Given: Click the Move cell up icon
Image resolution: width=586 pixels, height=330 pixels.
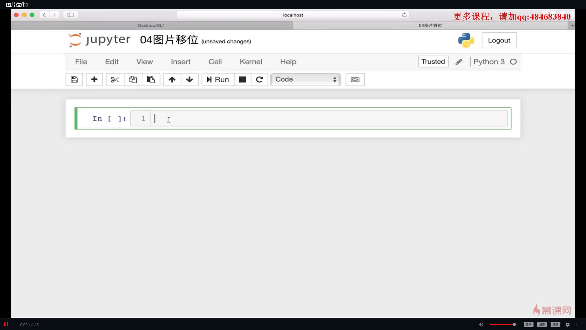Looking at the screenshot, I should pos(171,79).
